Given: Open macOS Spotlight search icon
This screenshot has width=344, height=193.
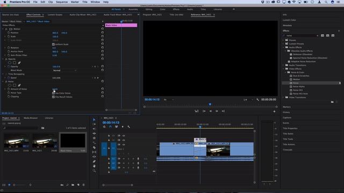Looking at the screenshot, I should (326, 2).
